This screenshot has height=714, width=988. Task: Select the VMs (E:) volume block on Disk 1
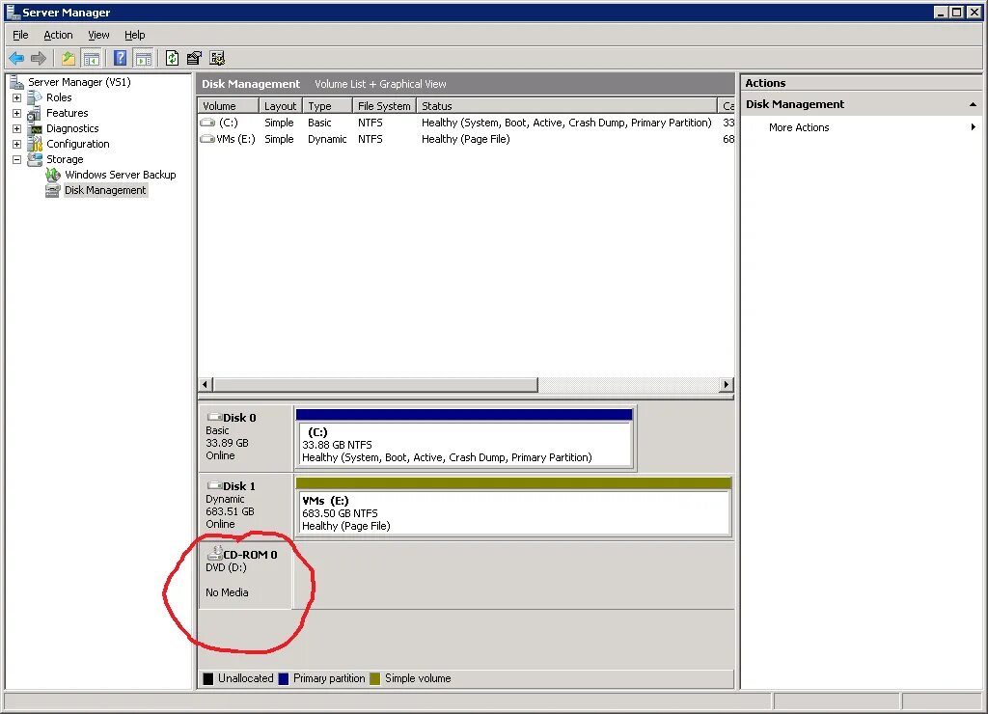pyautogui.click(x=513, y=507)
